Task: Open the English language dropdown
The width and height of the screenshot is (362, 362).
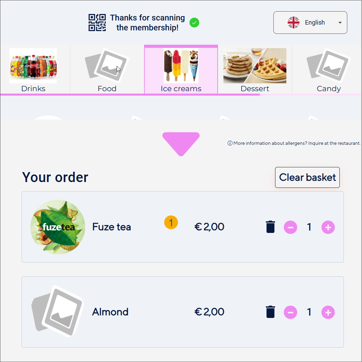Action: point(310,22)
